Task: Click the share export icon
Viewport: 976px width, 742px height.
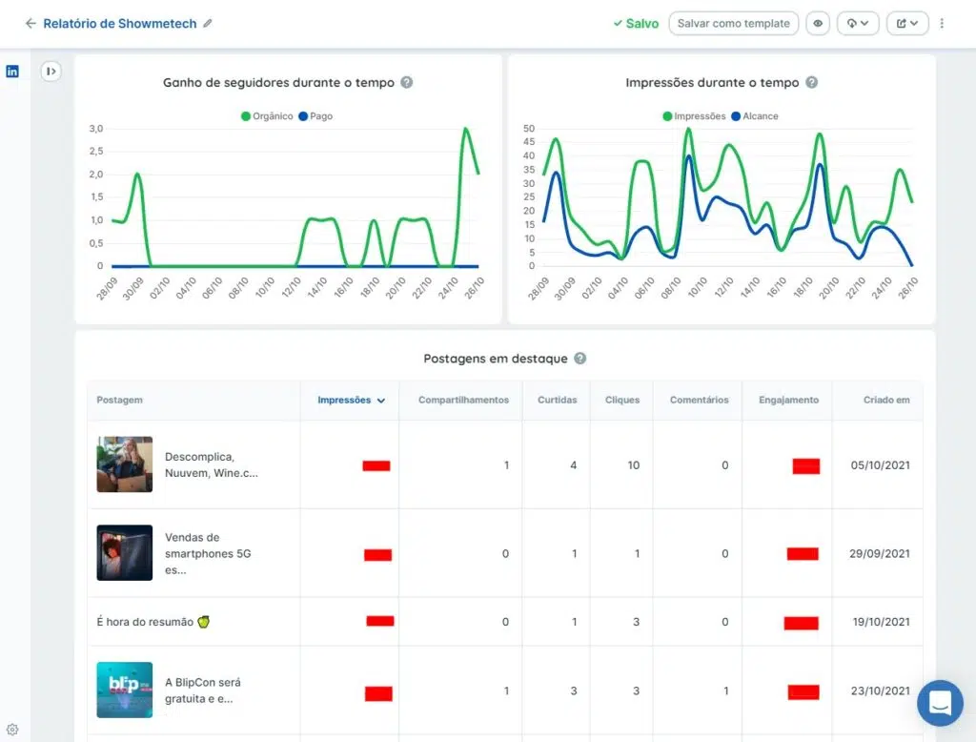Action: click(x=902, y=23)
